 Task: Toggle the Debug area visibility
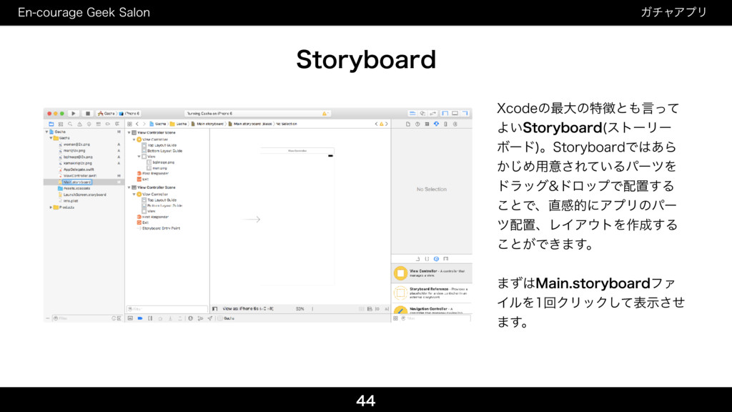(x=455, y=114)
